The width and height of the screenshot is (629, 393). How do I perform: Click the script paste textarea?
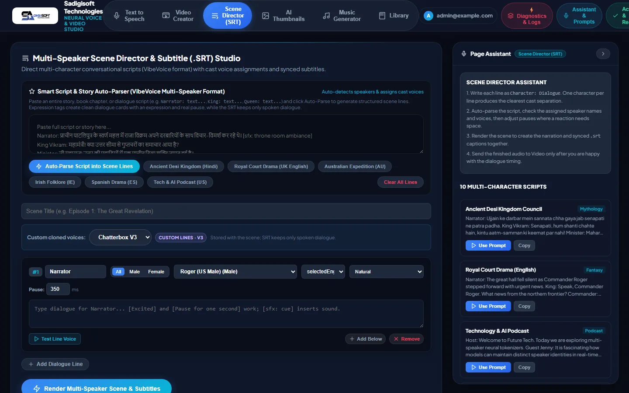pyautogui.click(x=226, y=134)
